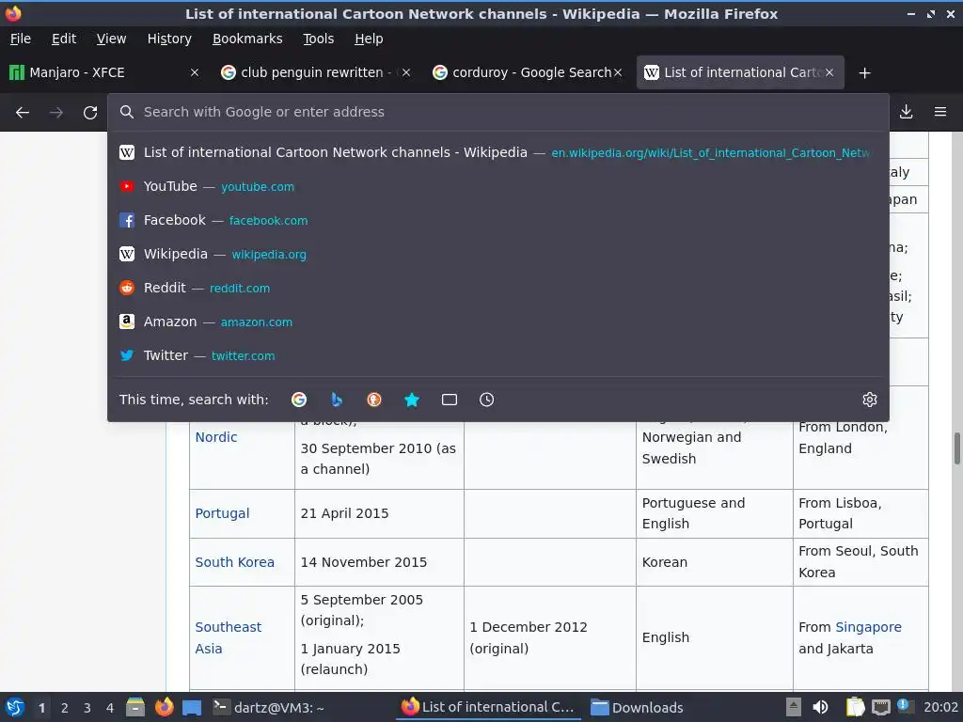Choose the wikipedia.org suggestion row
The height and width of the screenshot is (722, 963).
click(498, 254)
